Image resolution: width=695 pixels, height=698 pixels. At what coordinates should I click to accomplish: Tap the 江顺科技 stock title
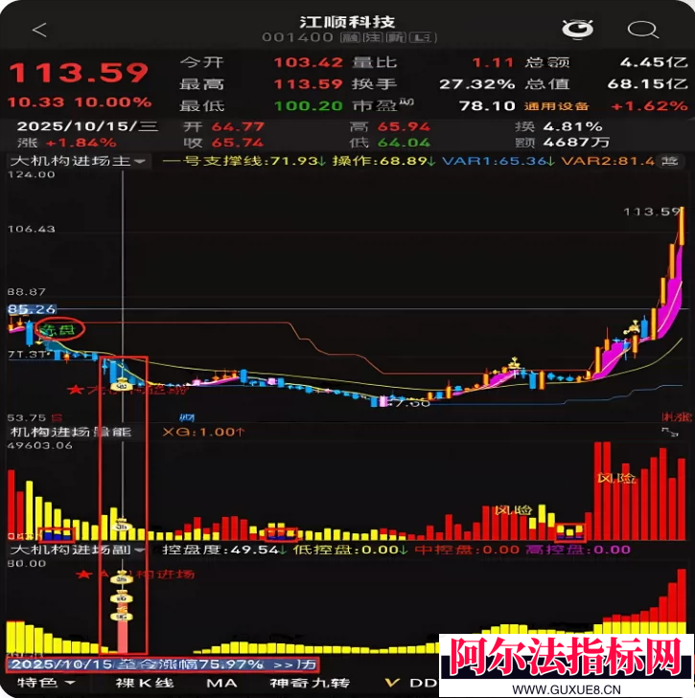347,22
